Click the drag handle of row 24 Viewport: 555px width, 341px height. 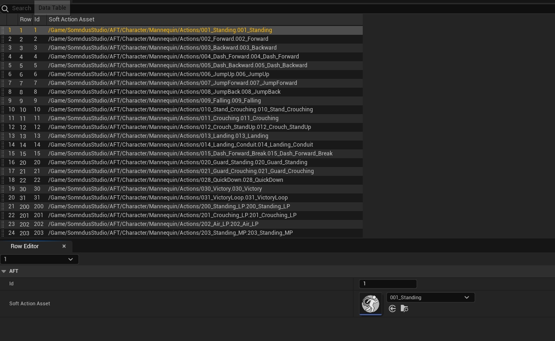click(x=3, y=233)
